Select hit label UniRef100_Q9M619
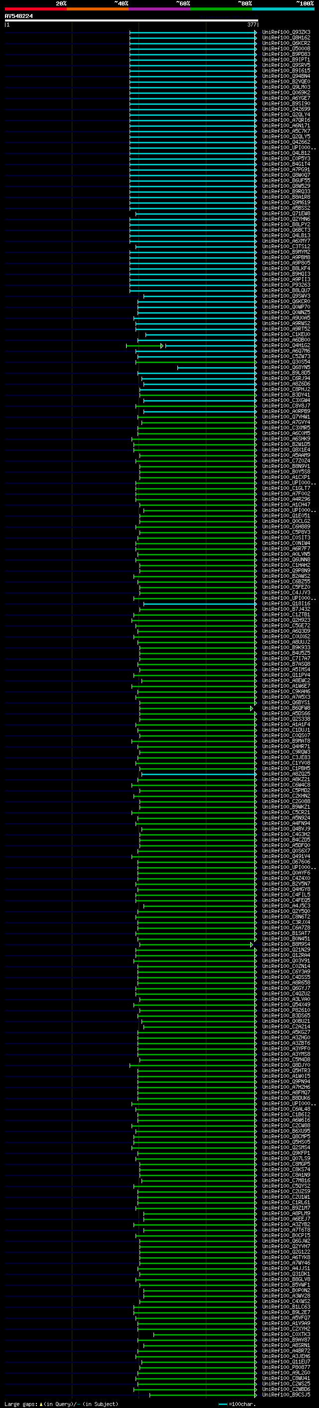The image size is (319, 1408). [x=286, y=203]
